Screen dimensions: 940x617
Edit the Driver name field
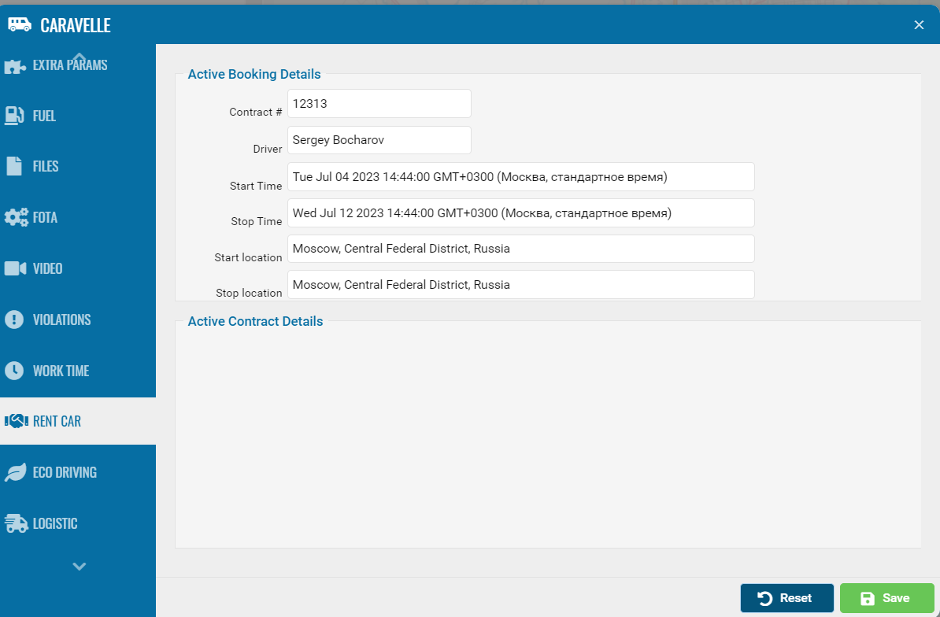[379, 140]
